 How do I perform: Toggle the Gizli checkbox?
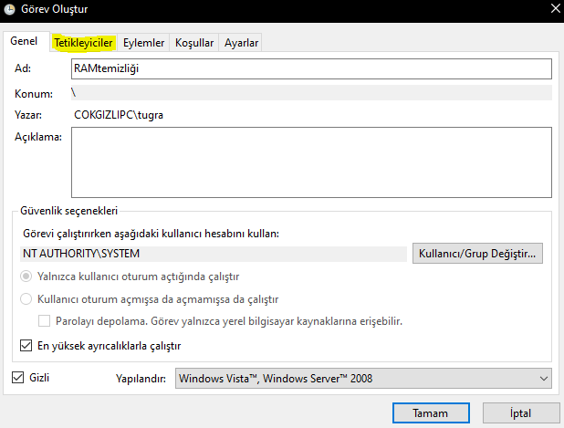[17, 378]
